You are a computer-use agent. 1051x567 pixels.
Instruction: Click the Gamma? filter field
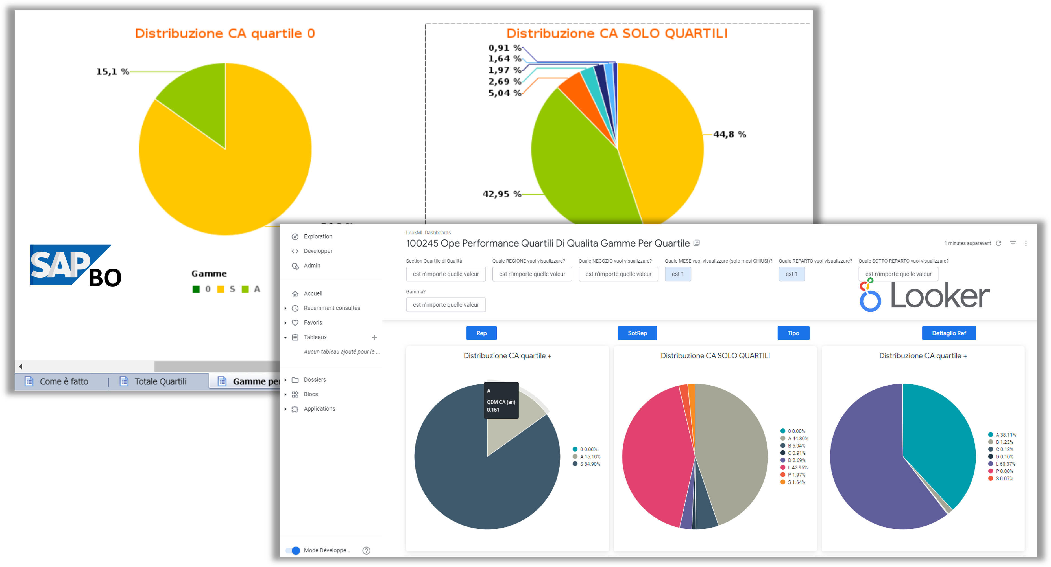click(x=446, y=304)
